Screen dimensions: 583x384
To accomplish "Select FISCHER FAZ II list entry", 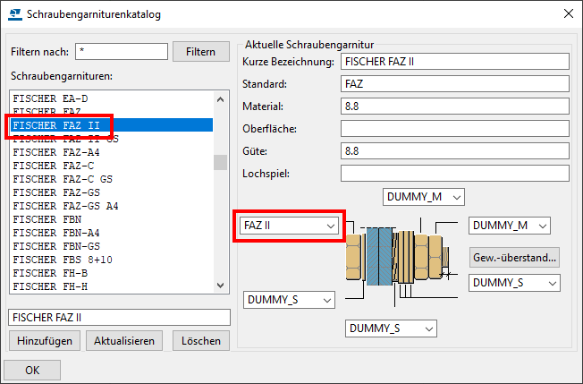I will click(x=112, y=125).
